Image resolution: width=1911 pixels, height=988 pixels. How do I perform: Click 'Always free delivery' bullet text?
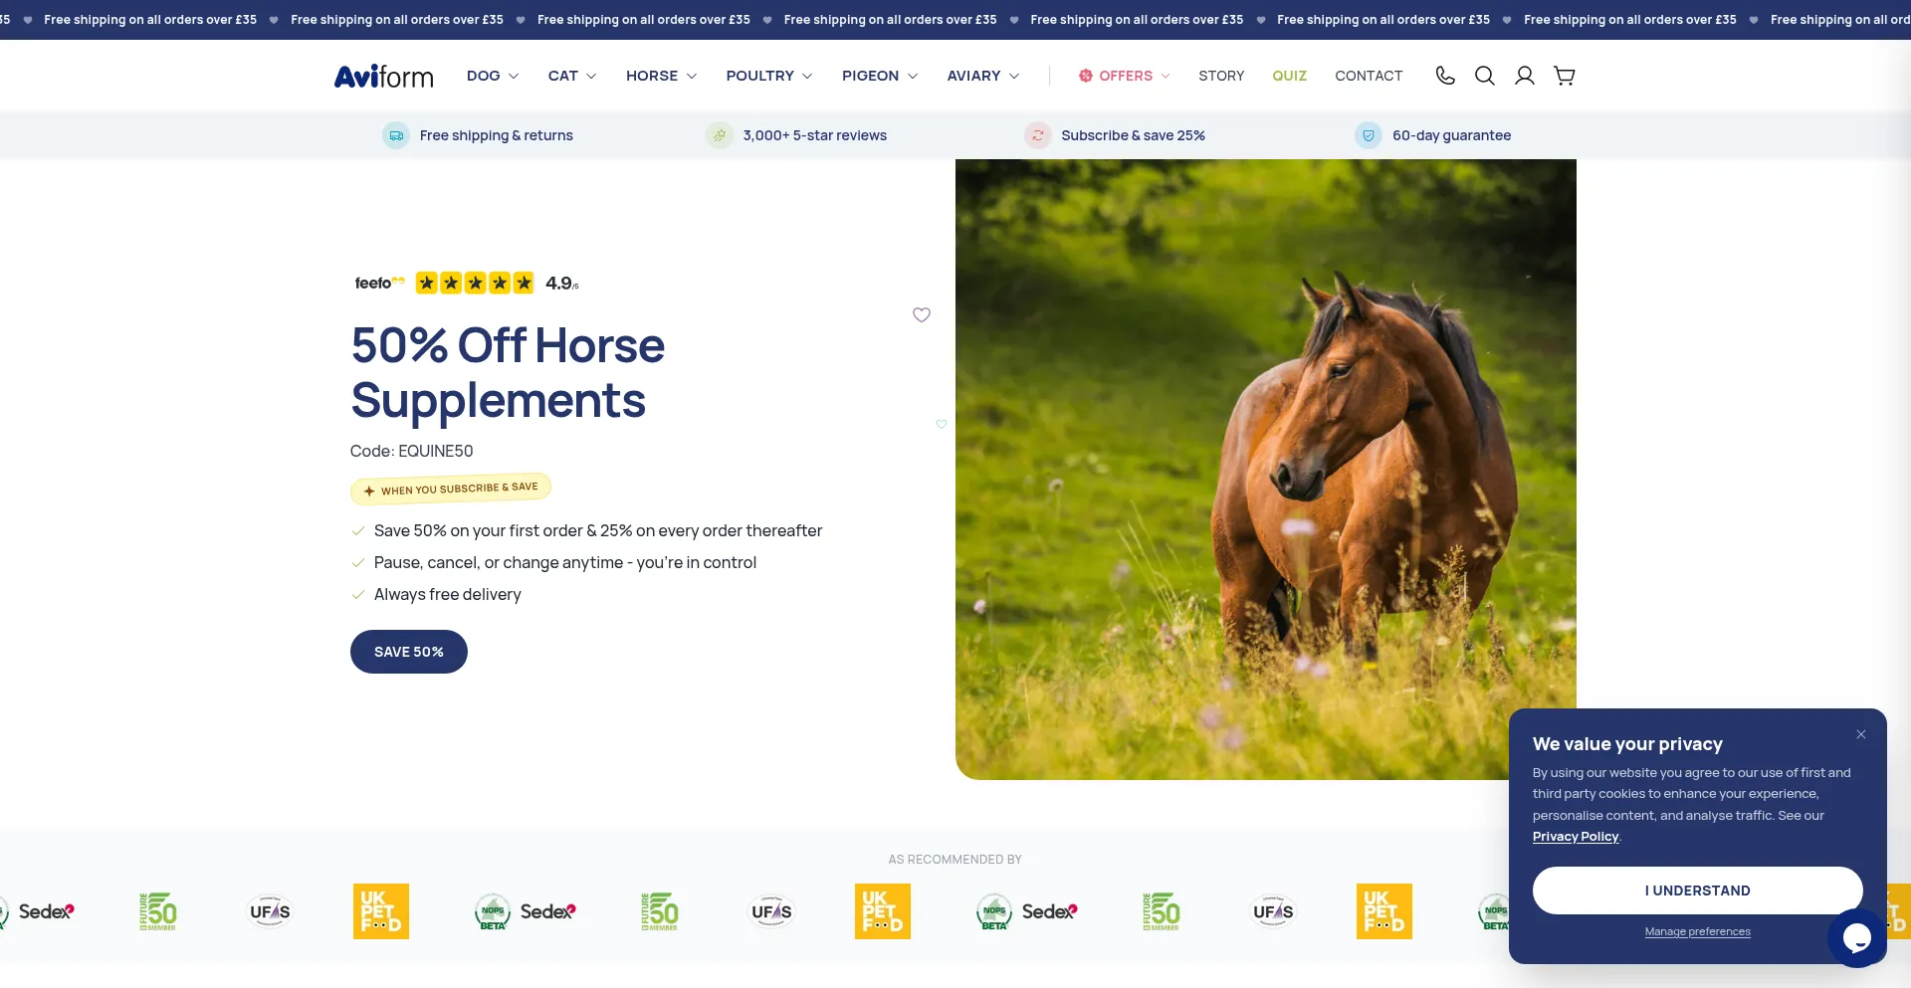(x=447, y=594)
